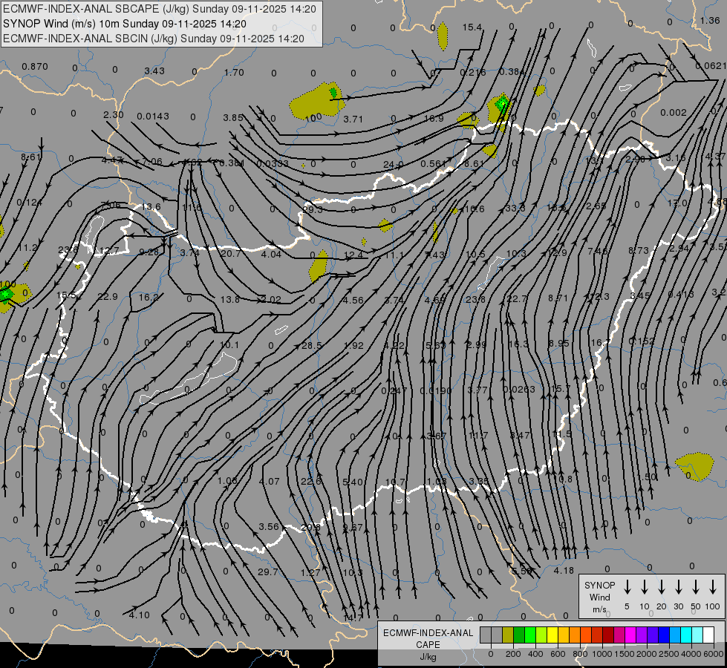This screenshot has width=727, height=668.
Task: Click the 15.4 value on the map
Action: 472,27
